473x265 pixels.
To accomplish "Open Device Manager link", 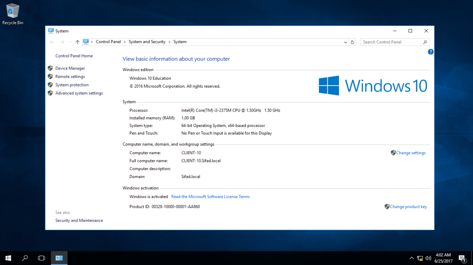I will (70, 68).
